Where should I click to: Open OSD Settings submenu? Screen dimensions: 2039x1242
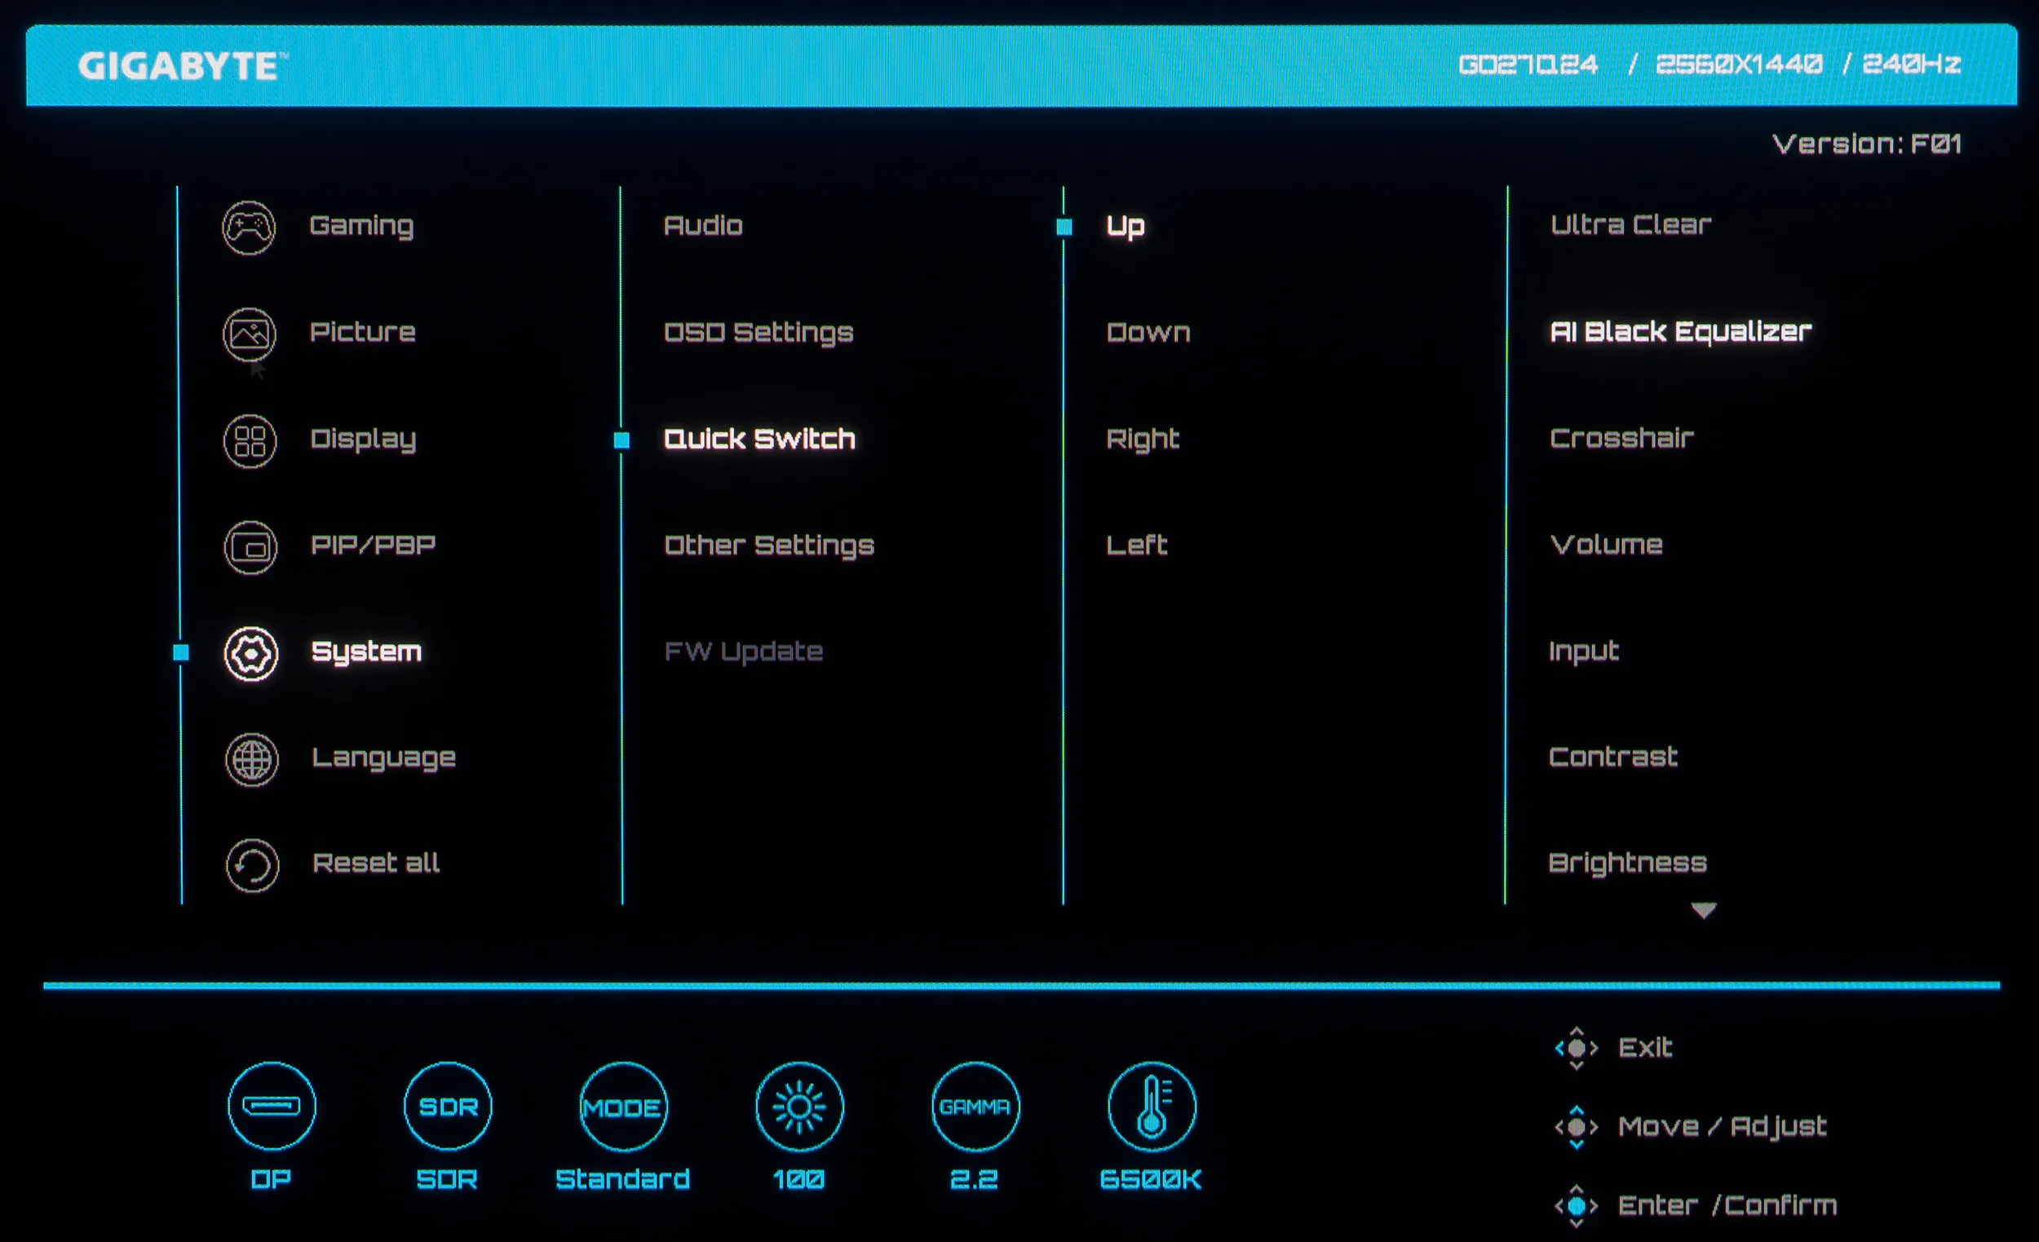758,333
